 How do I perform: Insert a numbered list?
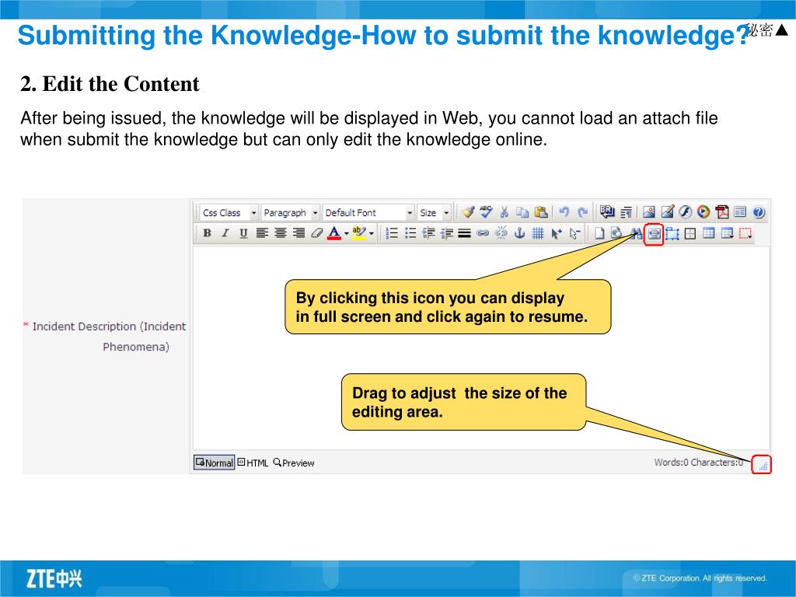(x=392, y=233)
